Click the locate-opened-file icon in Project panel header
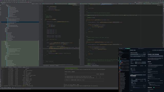This screenshot has width=164, height=92. [33, 4]
